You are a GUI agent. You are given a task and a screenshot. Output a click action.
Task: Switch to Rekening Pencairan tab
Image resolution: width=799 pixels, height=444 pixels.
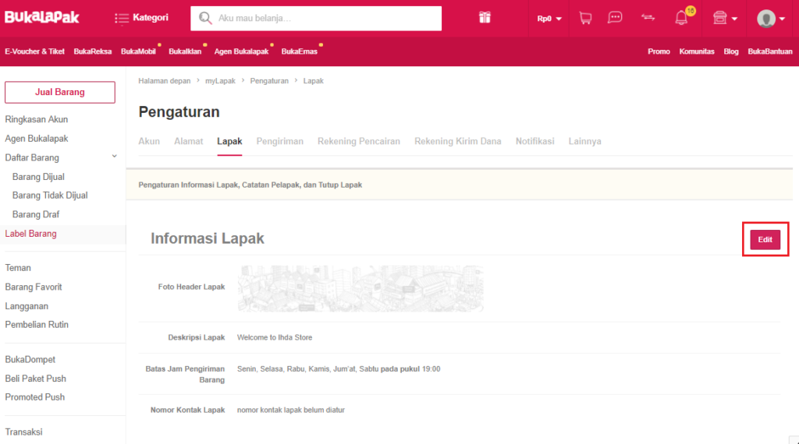click(359, 142)
